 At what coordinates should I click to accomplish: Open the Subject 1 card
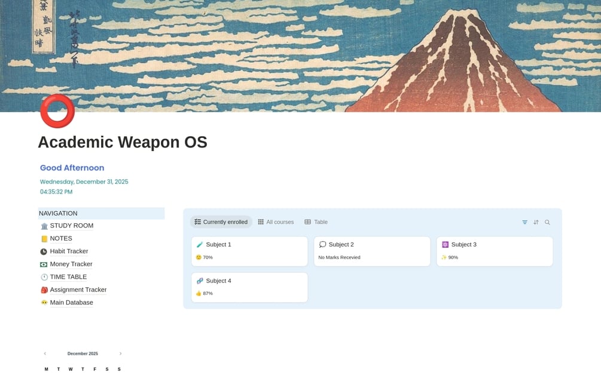[x=249, y=251]
